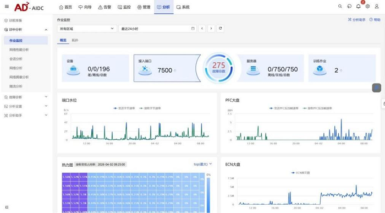Viewport: 385px width, 213px height.
Task: Open the notification bell with red badge
Action: click(x=359, y=7)
